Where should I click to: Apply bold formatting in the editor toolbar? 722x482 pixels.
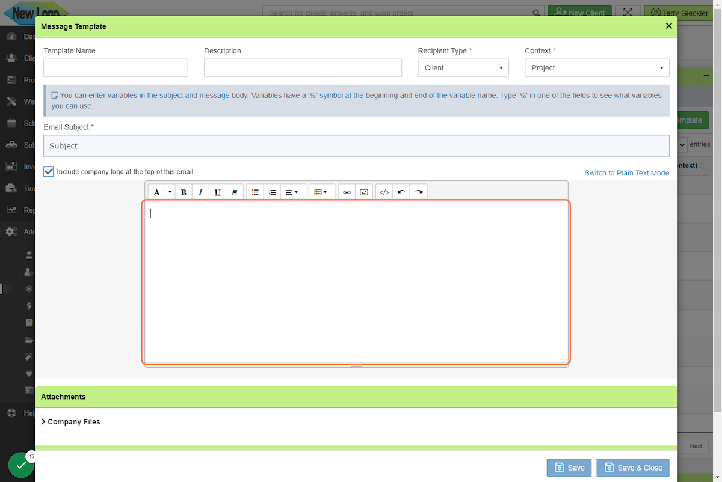coord(183,192)
